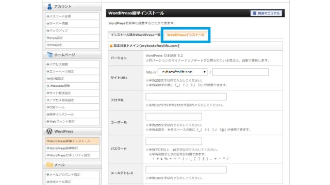Click the ブログ名 input field

186,97
